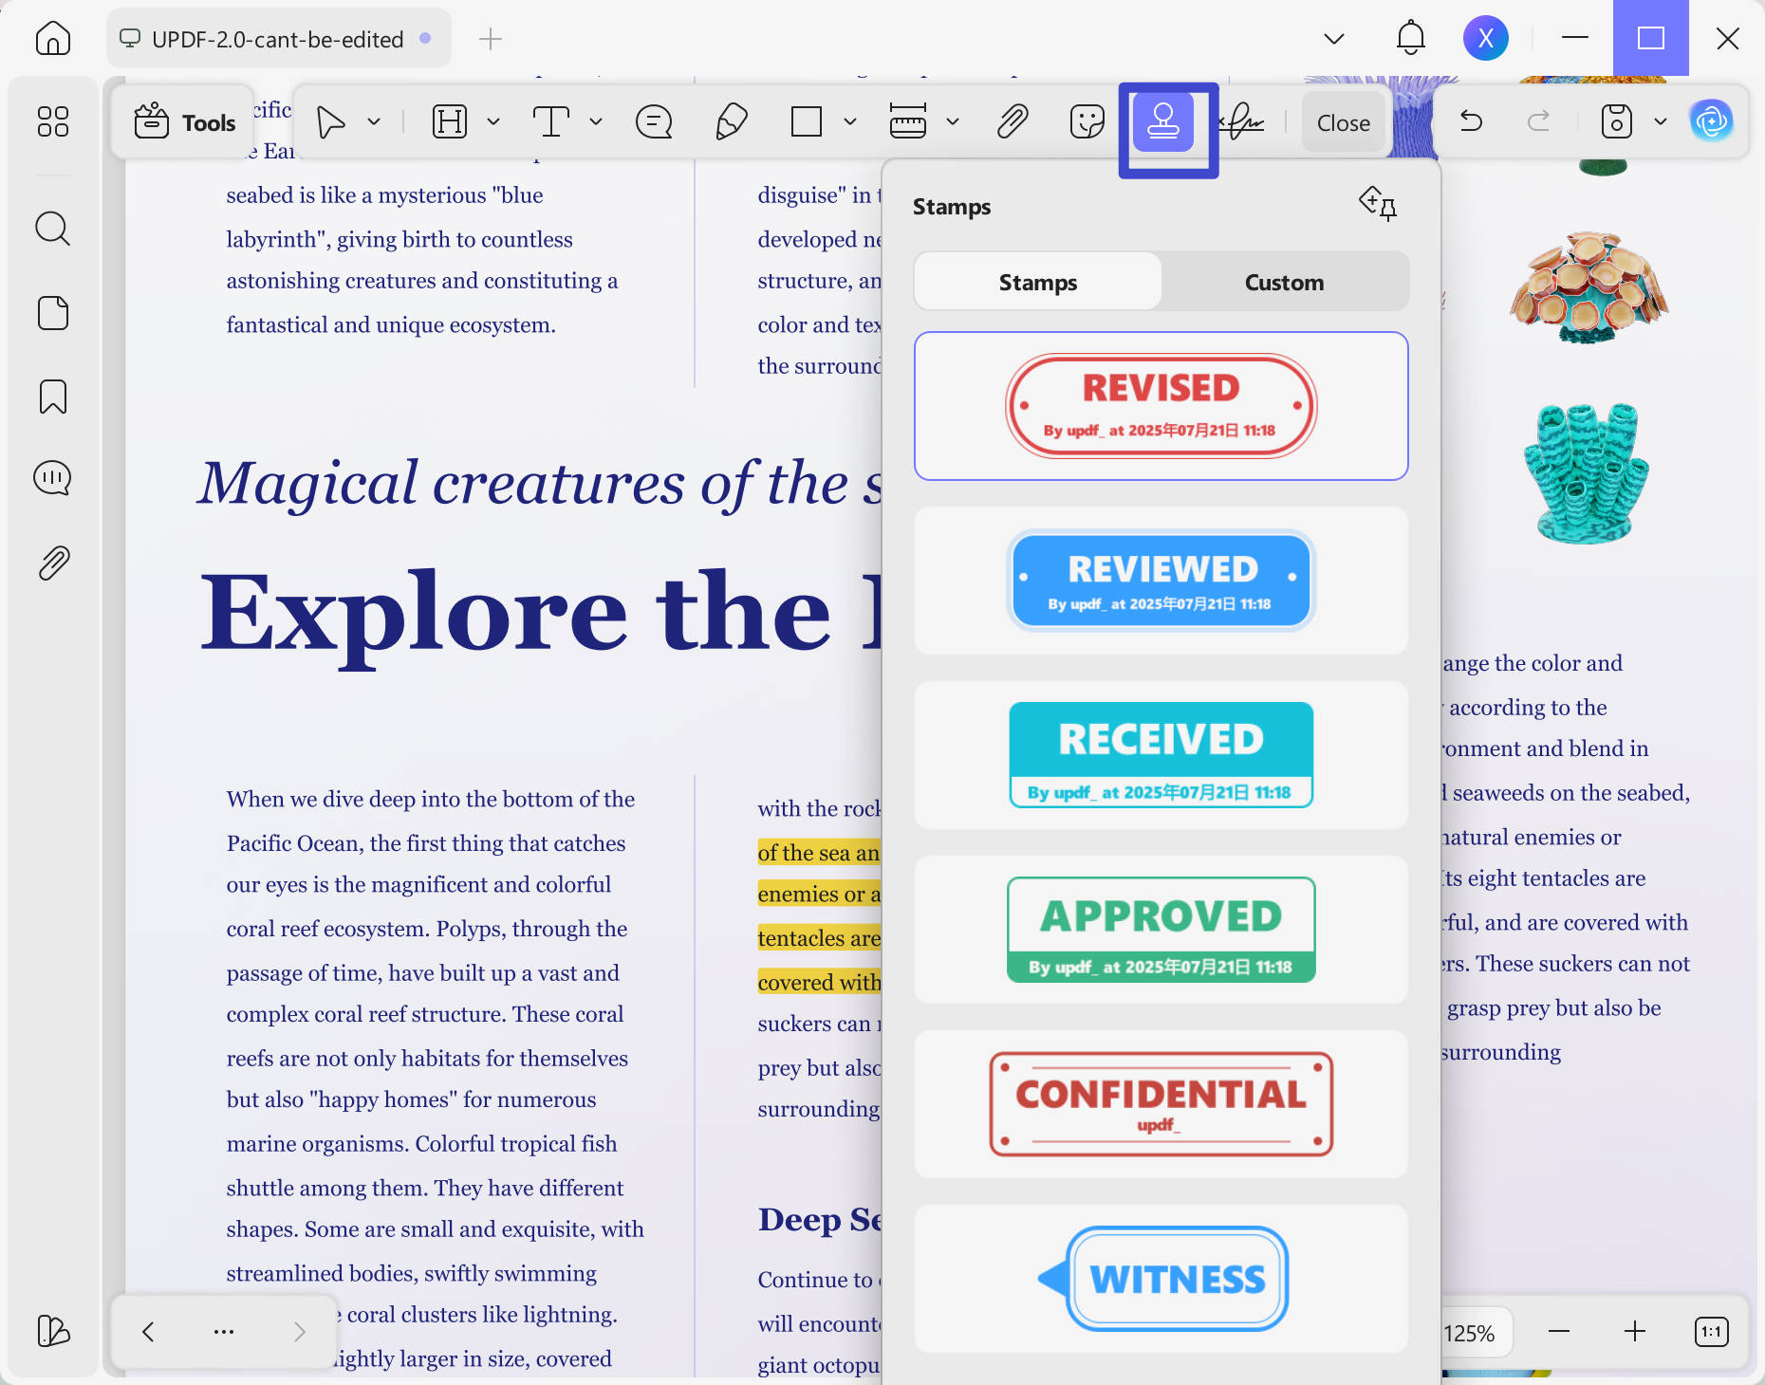
Task: Zoom out with the minus button
Action: click(x=1559, y=1332)
